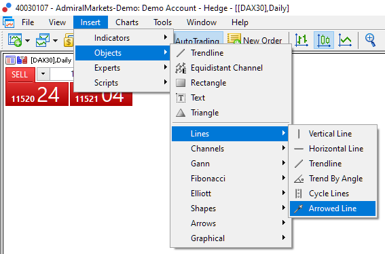Switch to candlestick chart icon
This screenshot has height=254, width=385.
(323, 40)
